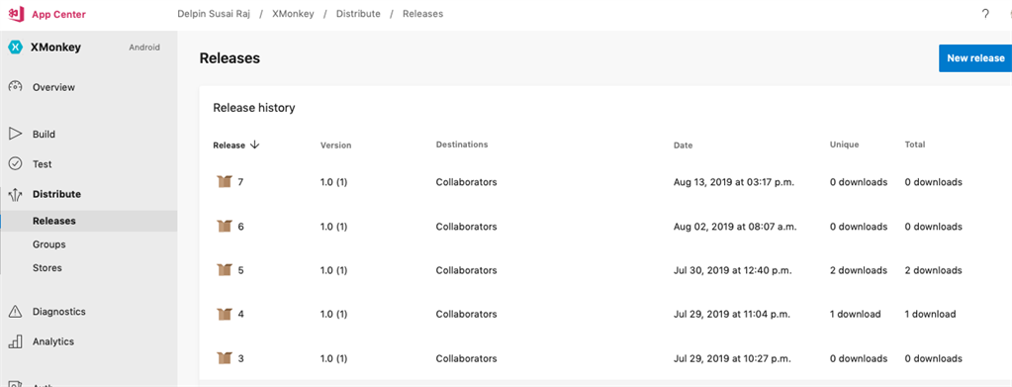Go to Delpin Susai Raj breadcrumb
Screen dimensions: 1012x387
point(214,14)
